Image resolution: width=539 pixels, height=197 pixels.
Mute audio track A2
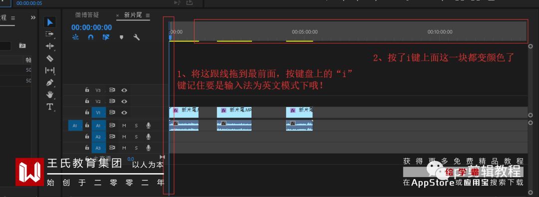tap(124, 137)
